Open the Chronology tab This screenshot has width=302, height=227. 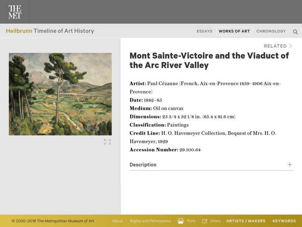pos(271,31)
